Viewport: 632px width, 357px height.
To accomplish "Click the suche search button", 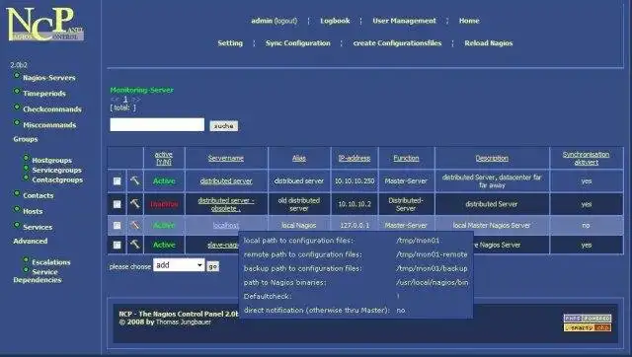I will tap(224, 126).
